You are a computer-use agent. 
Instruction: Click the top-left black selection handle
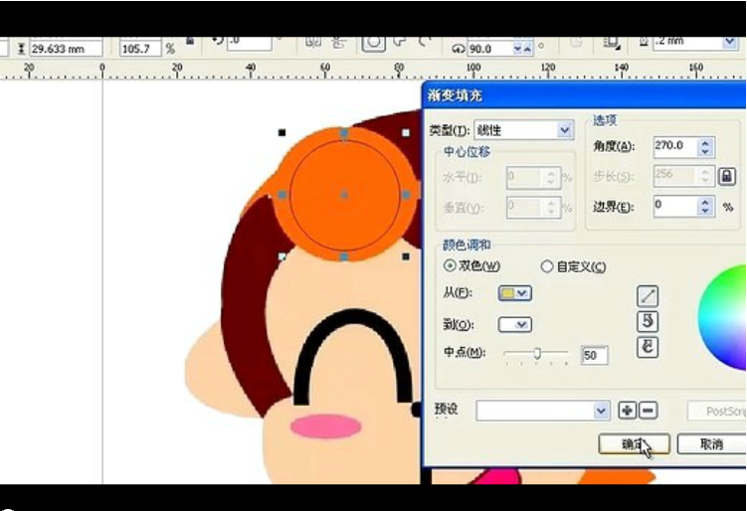[x=282, y=132]
